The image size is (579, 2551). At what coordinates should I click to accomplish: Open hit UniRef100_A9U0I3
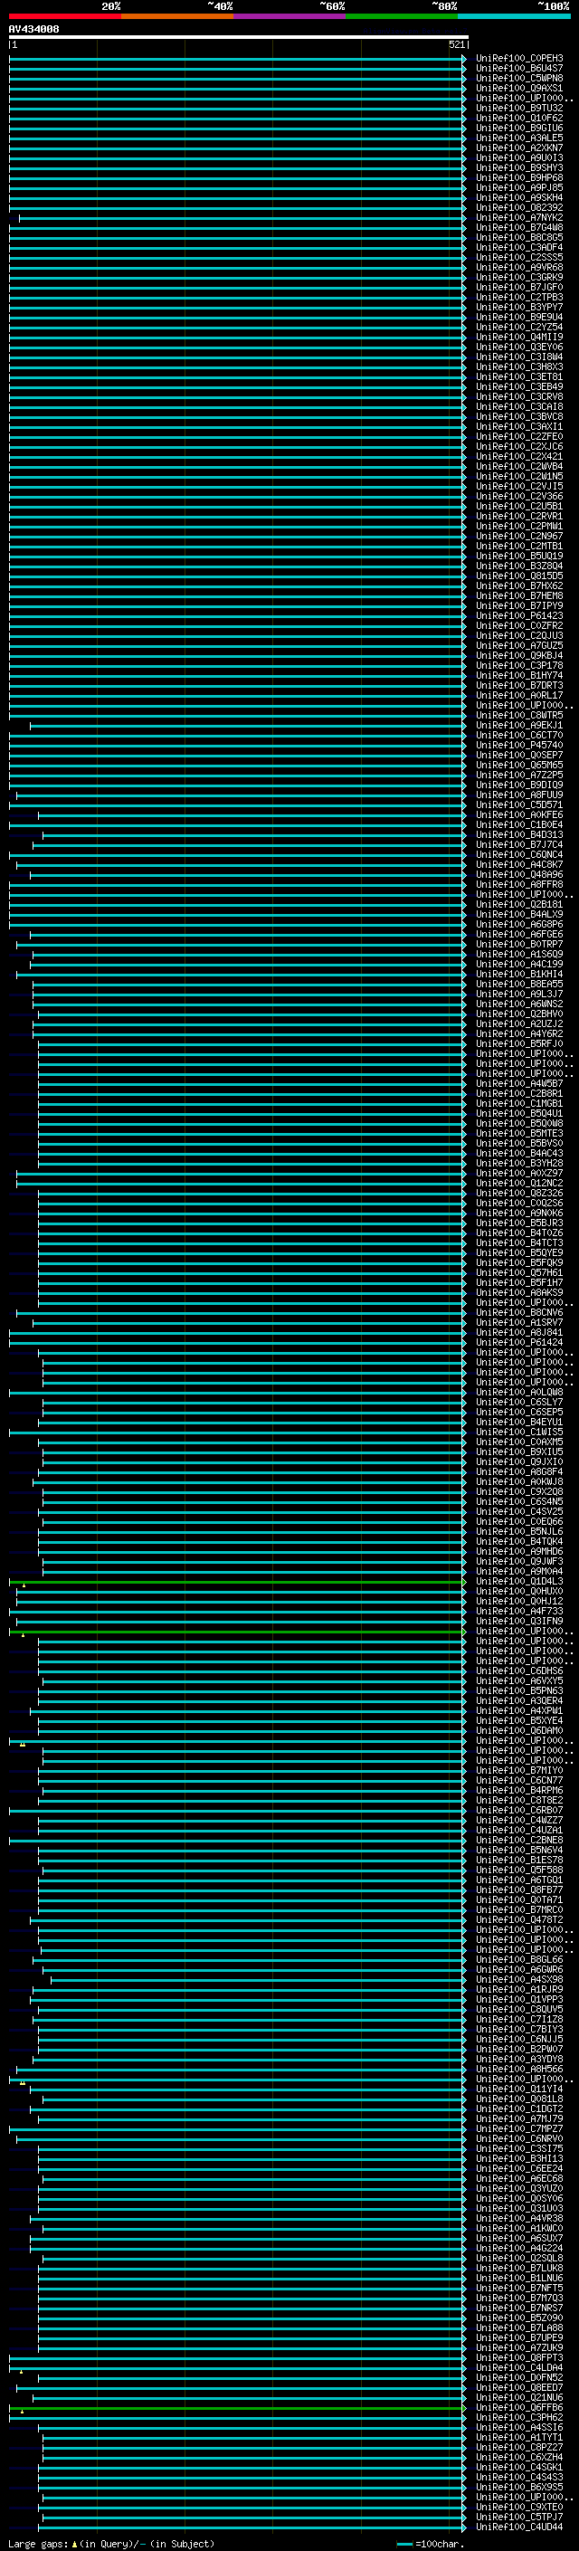[519, 157]
